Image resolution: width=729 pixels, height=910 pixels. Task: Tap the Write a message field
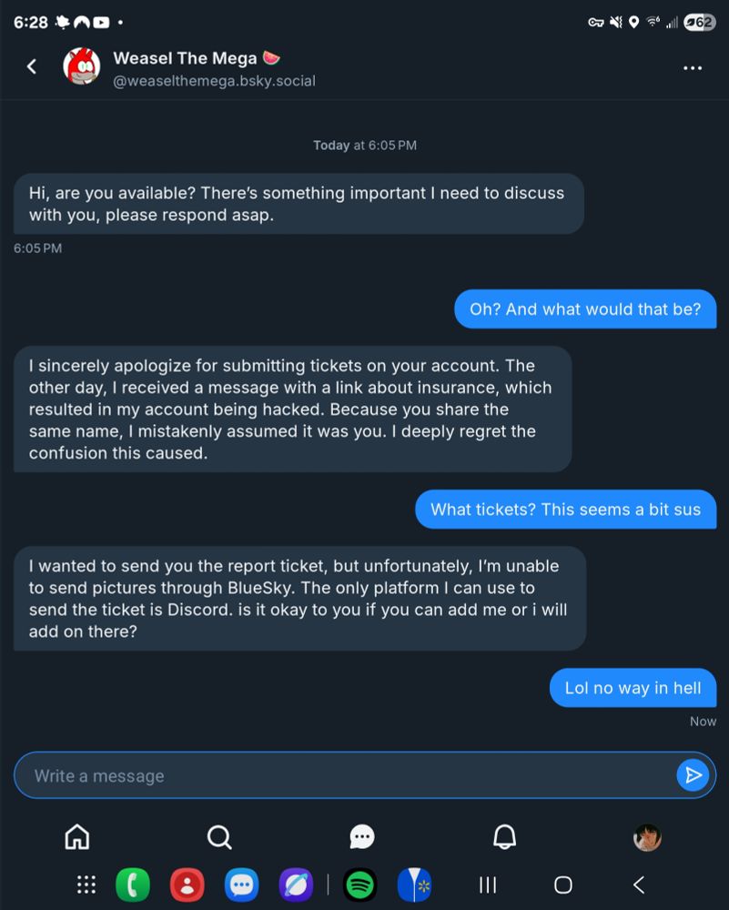[x=273, y=775]
